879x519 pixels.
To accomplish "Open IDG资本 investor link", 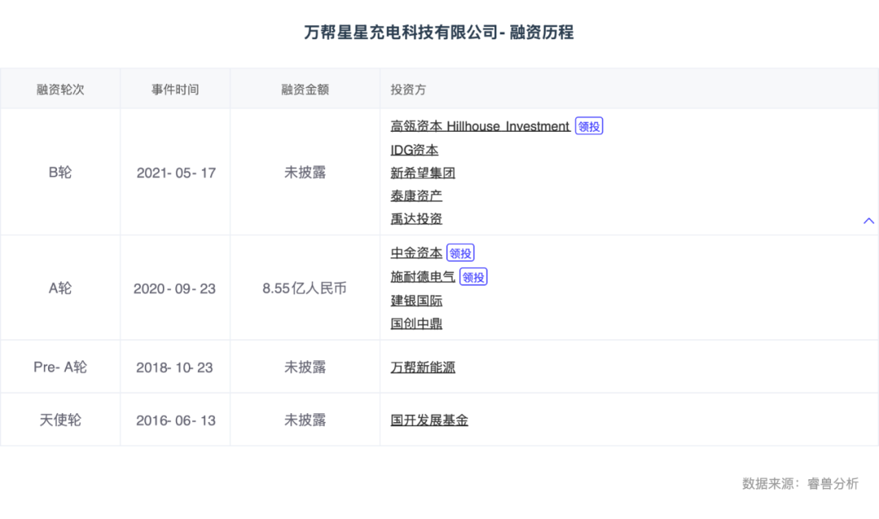I will pyautogui.click(x=414, y=150).
